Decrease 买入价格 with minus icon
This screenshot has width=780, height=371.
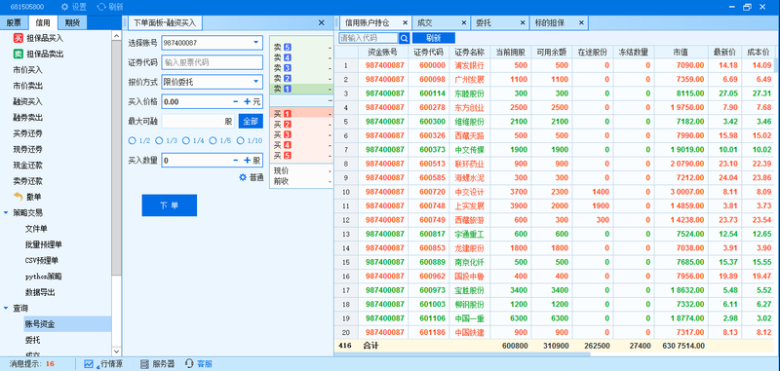pyautogui.click(x=236, y=102)
